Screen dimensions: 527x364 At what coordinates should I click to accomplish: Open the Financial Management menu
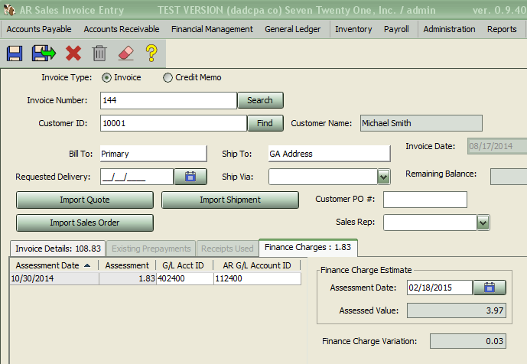[x=212, y=29]
